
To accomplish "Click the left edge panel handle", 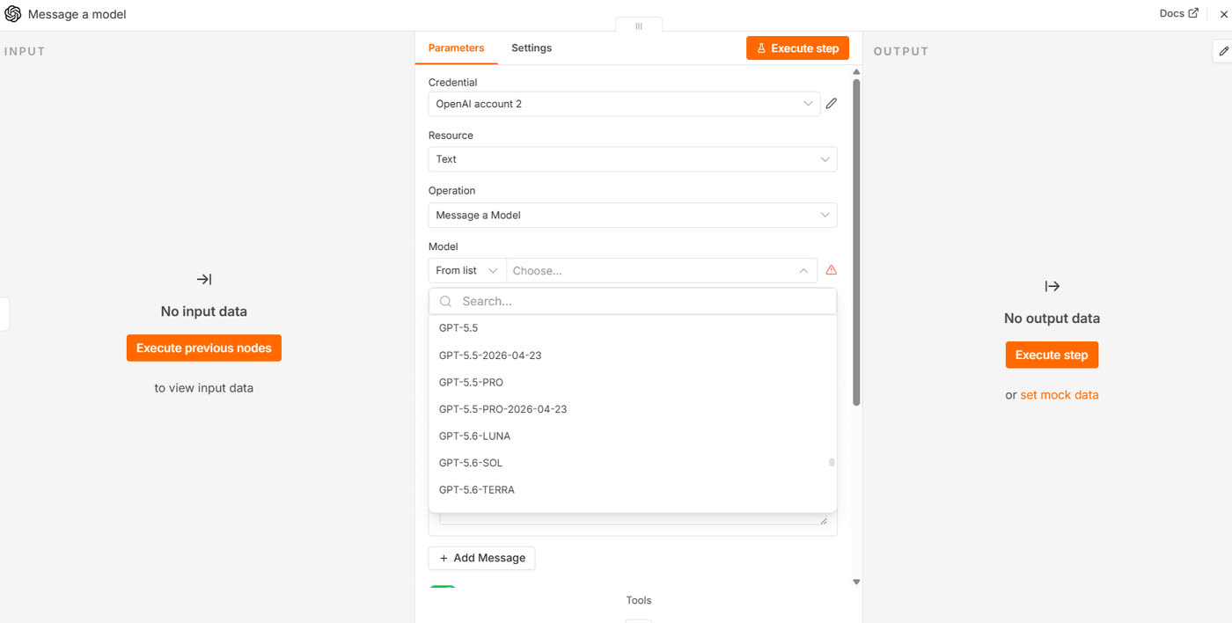I will click(x=4, y=313).
